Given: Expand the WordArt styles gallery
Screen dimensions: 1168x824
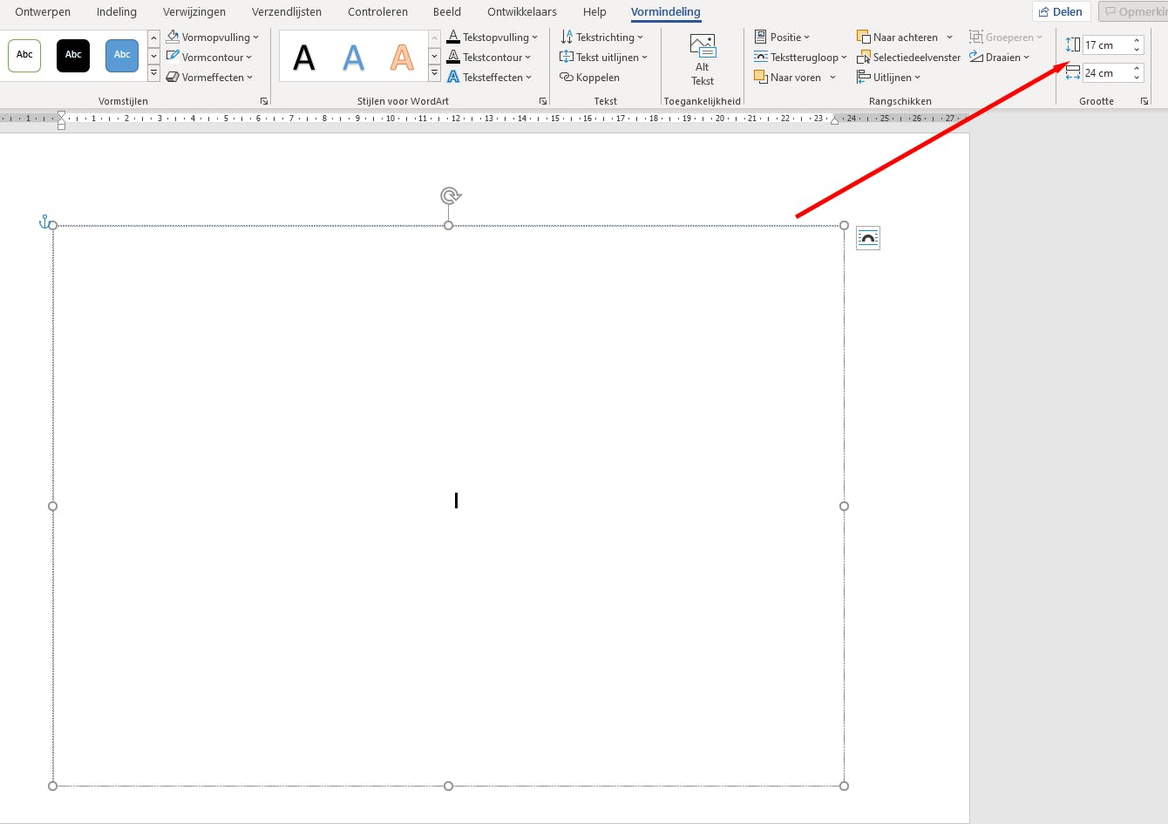Looking at the screenshot, I should coord(435,73).
